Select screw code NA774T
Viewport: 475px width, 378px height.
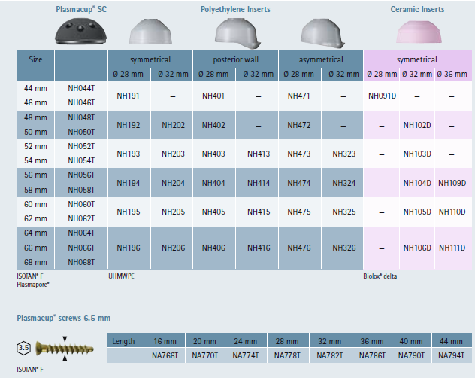(x=245, y=355)
